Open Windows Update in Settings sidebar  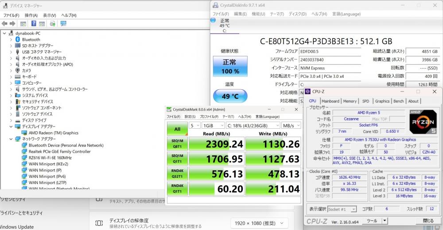click(x=17, y=227)
